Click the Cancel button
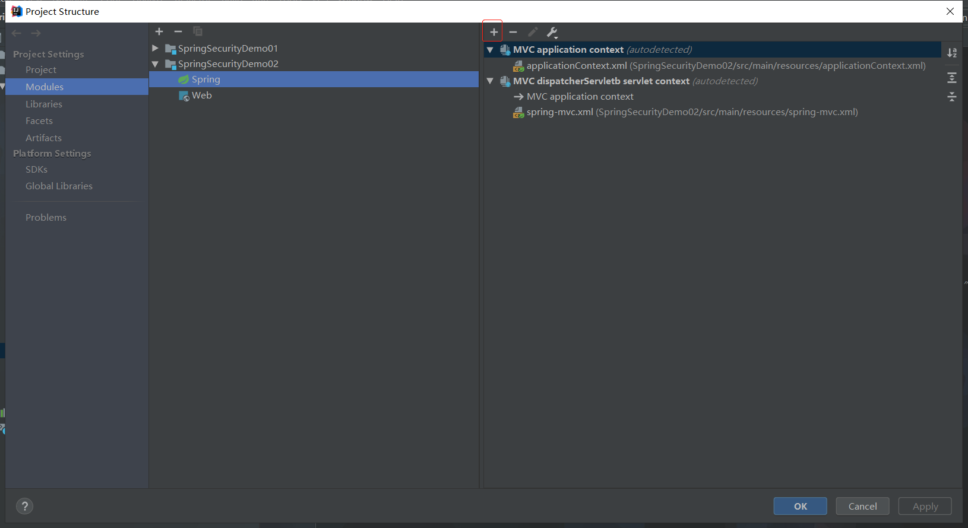This screenshot has height=528, width=968. point(862,506)
